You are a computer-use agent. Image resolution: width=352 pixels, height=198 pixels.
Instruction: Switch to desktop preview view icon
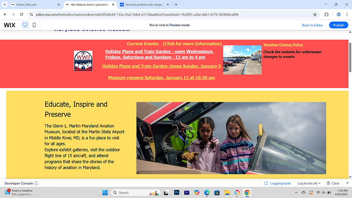(25, 25)
